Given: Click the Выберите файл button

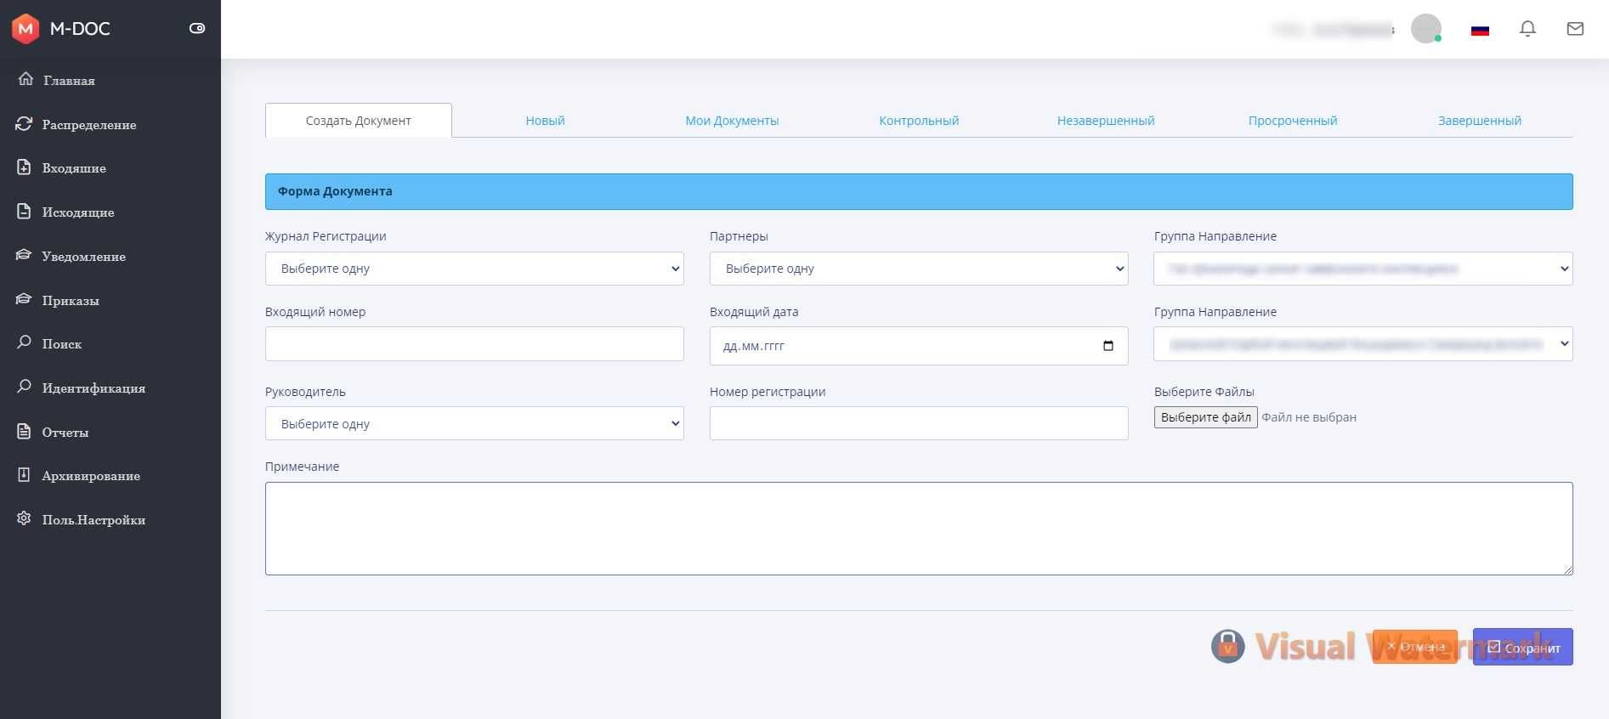Looking at the screenshot, I should [1205, 417].
